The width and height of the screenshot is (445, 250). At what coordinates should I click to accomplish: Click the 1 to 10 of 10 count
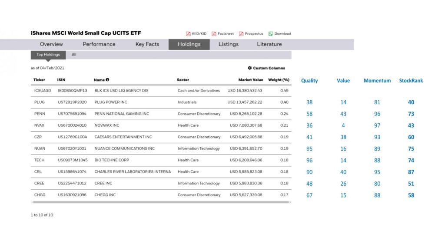pos(42,215)
